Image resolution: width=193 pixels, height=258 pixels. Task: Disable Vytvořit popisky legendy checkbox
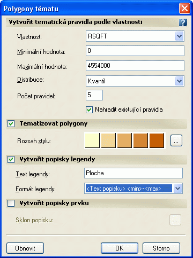(11, 159)
